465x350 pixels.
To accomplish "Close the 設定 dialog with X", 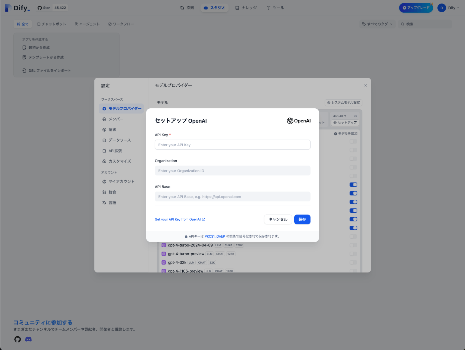I will pyautogui.click(x=365, y=85).
